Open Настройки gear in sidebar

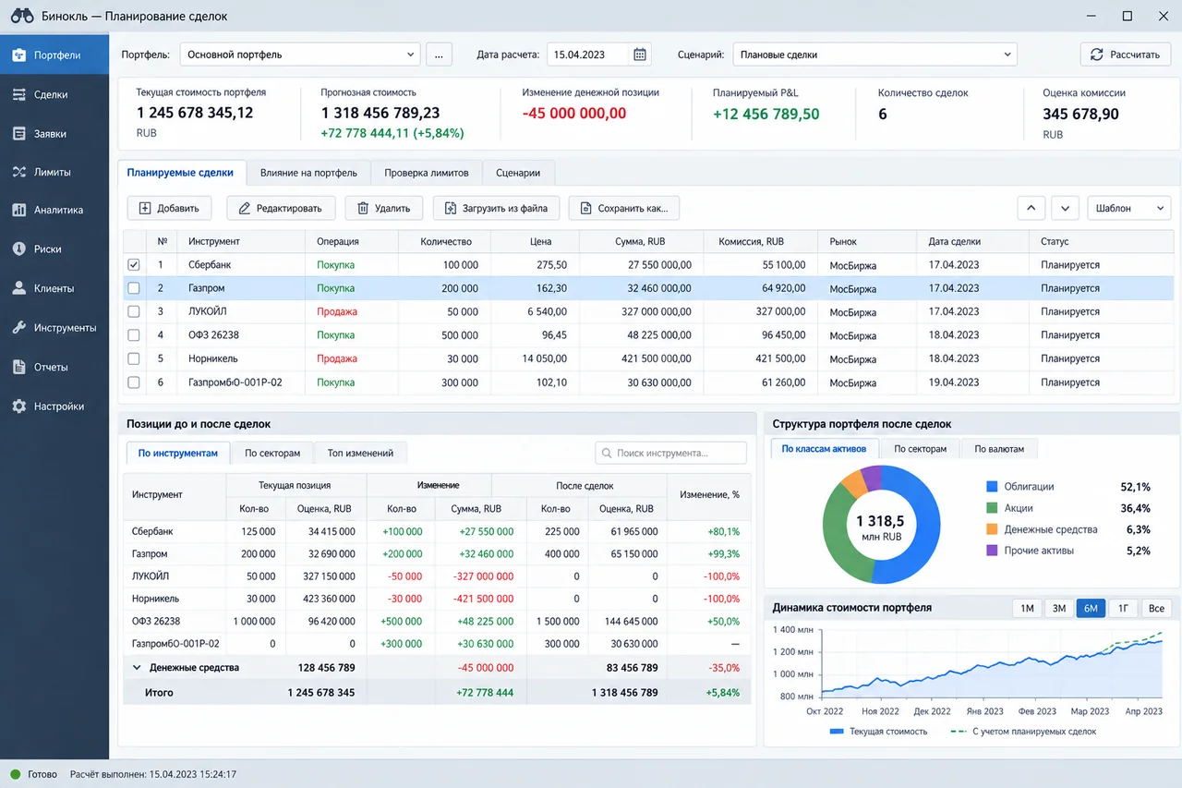[54, 406]
